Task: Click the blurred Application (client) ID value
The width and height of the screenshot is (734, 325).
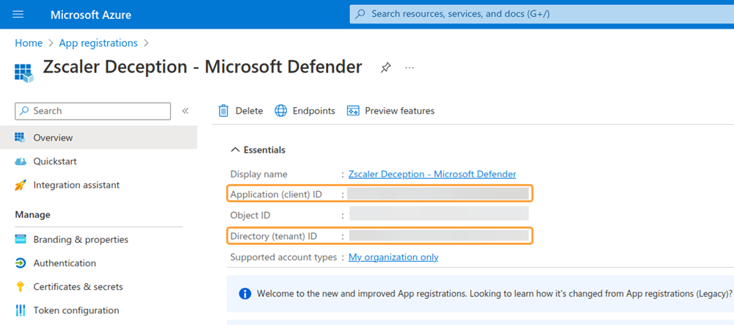Action: (437, 194)
